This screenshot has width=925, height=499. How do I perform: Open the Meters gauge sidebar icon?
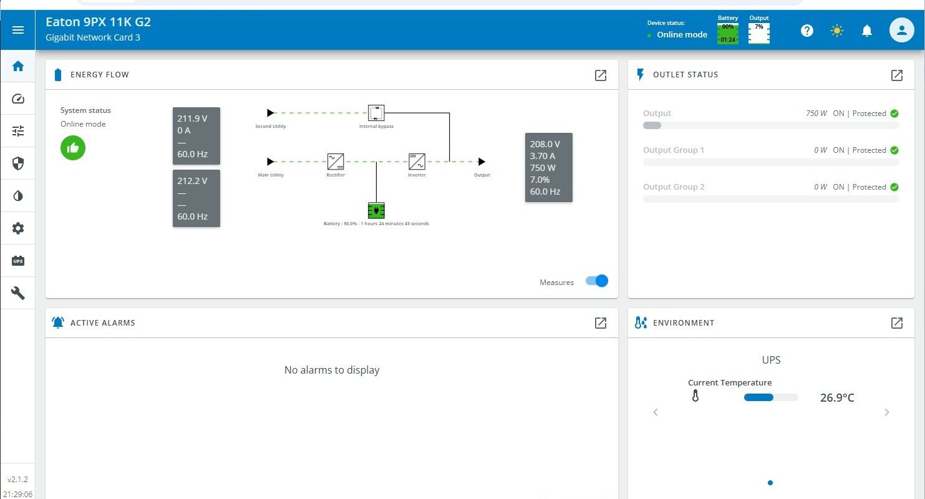point(18,99)
